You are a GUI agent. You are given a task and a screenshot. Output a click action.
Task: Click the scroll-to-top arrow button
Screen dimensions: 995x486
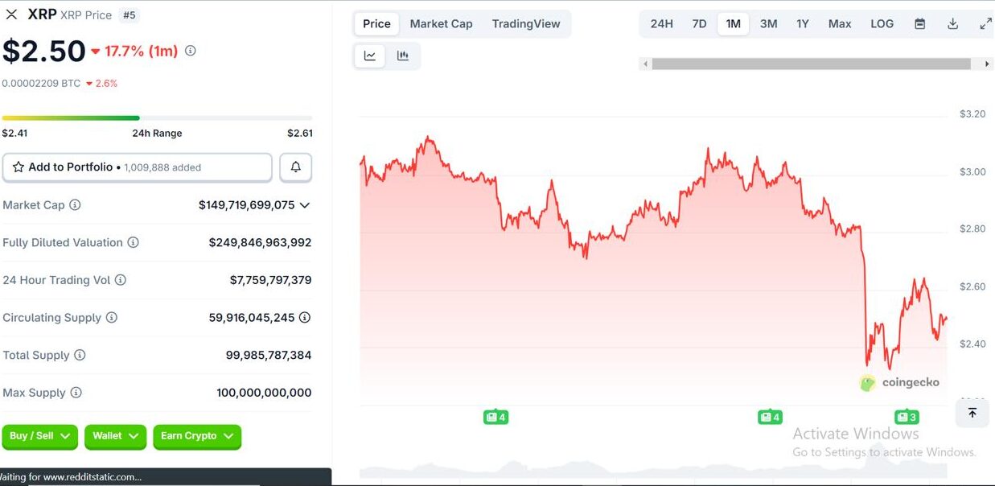click(x=972, y=413)
